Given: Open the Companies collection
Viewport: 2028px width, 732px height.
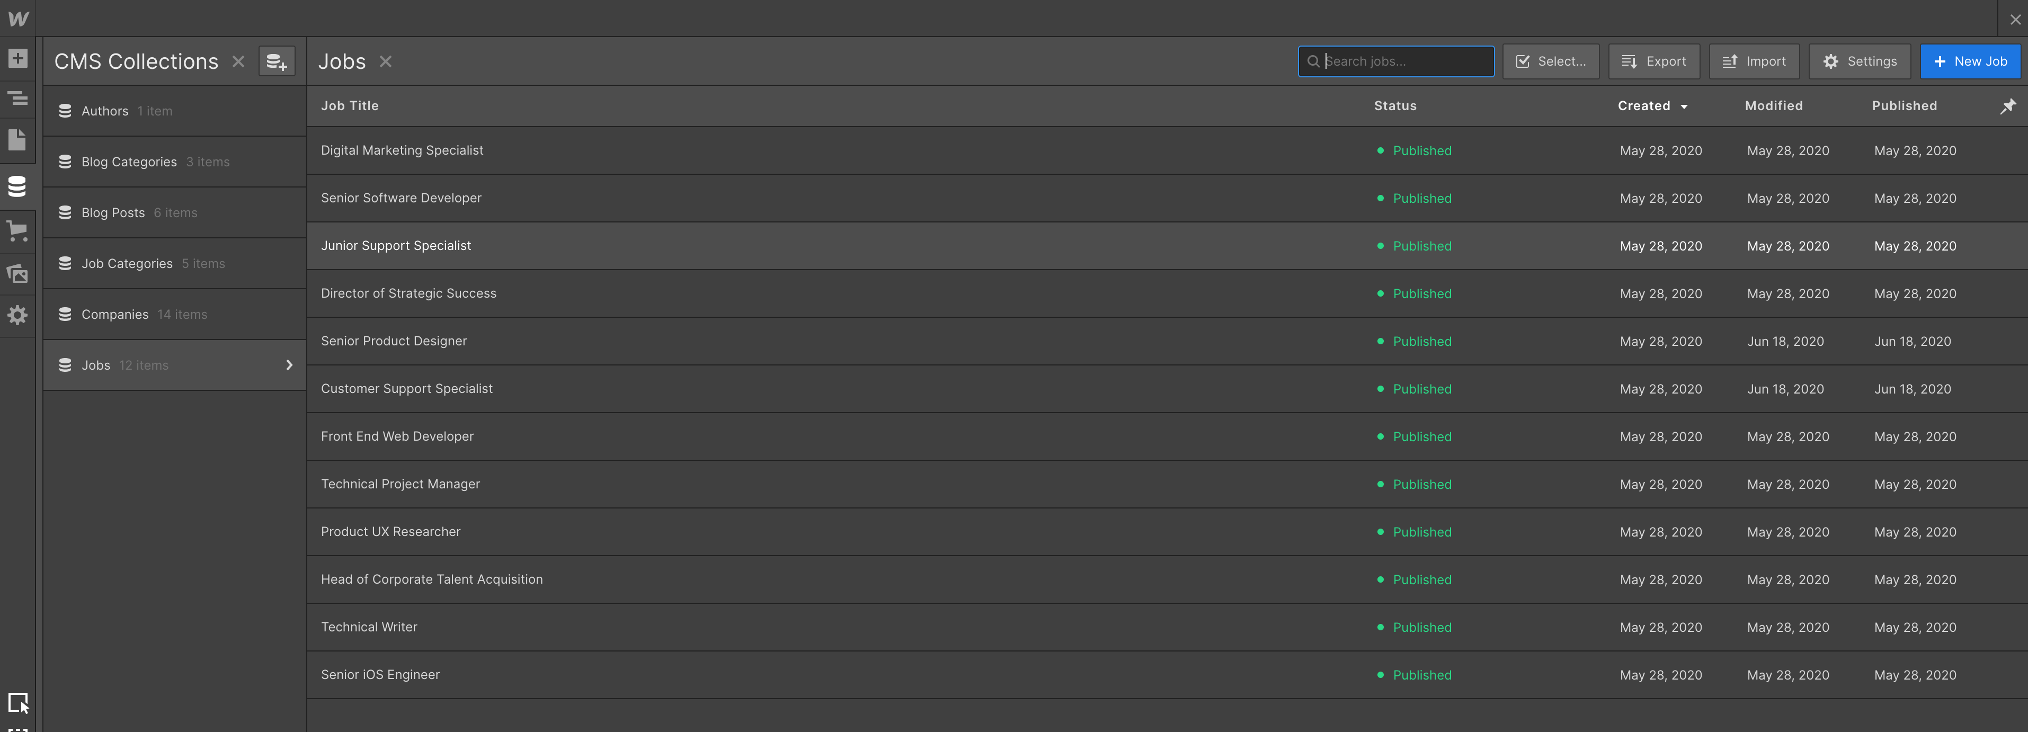Looking at the screenshot, I should coord(115,314).
